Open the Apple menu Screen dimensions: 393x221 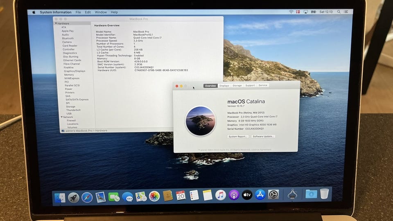(x=34, y=12)
